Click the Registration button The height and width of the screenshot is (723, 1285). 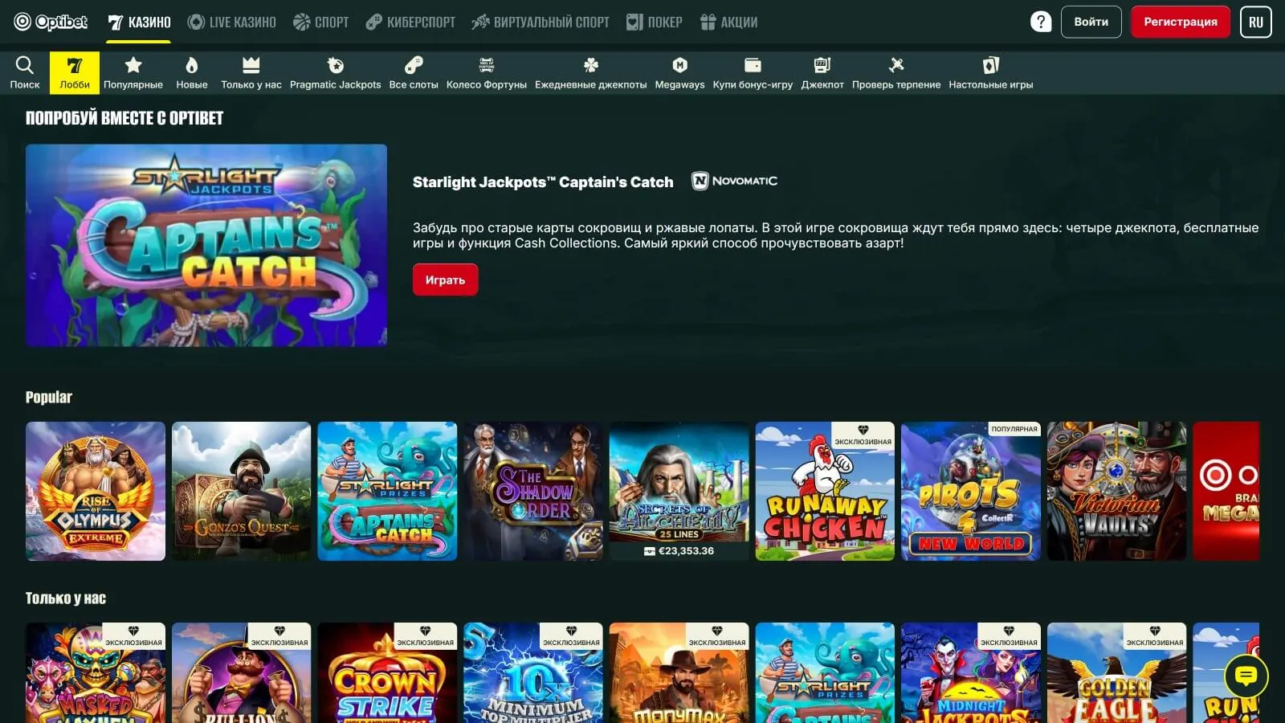coord(1180,22)
